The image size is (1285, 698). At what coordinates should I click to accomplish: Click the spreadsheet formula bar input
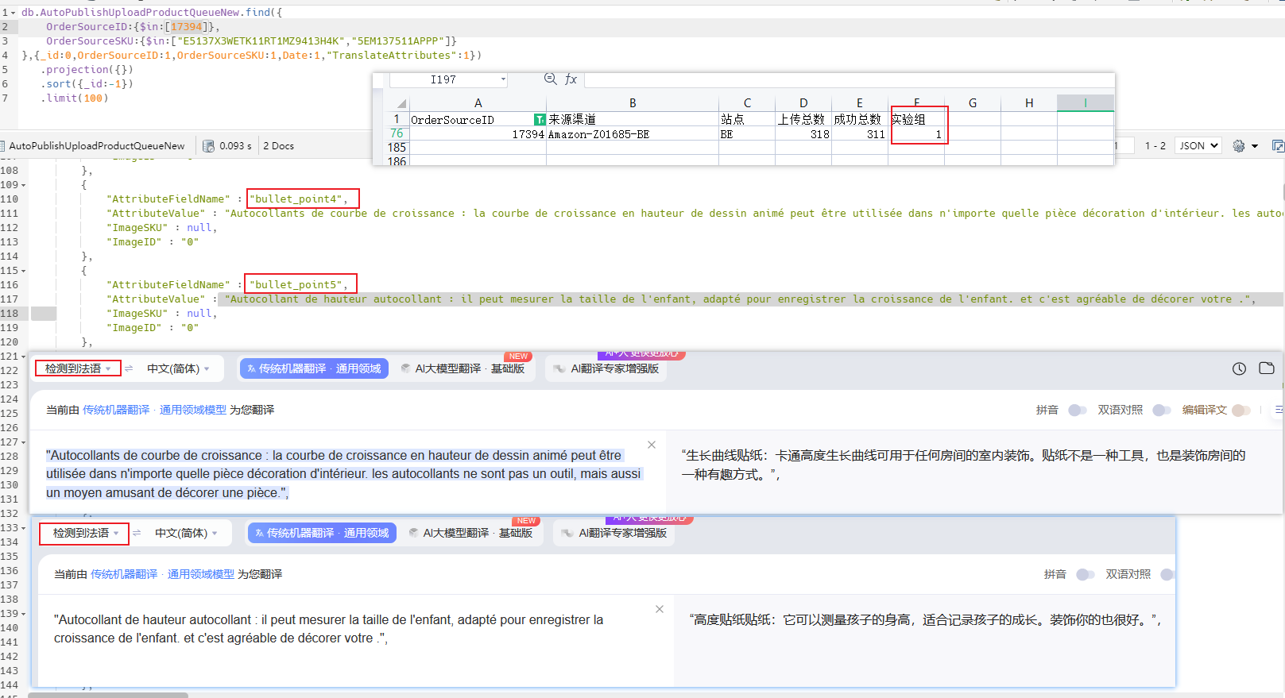(849, 79)
